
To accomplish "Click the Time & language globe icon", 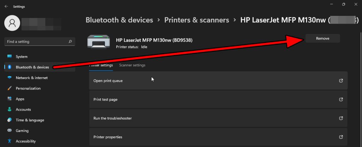I will click(10, 120).
